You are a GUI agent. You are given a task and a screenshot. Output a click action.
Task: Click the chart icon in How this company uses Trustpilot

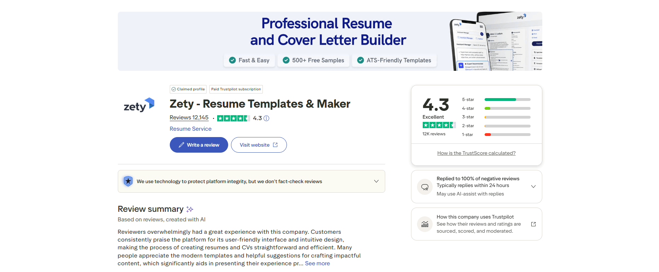click(425, 224)
